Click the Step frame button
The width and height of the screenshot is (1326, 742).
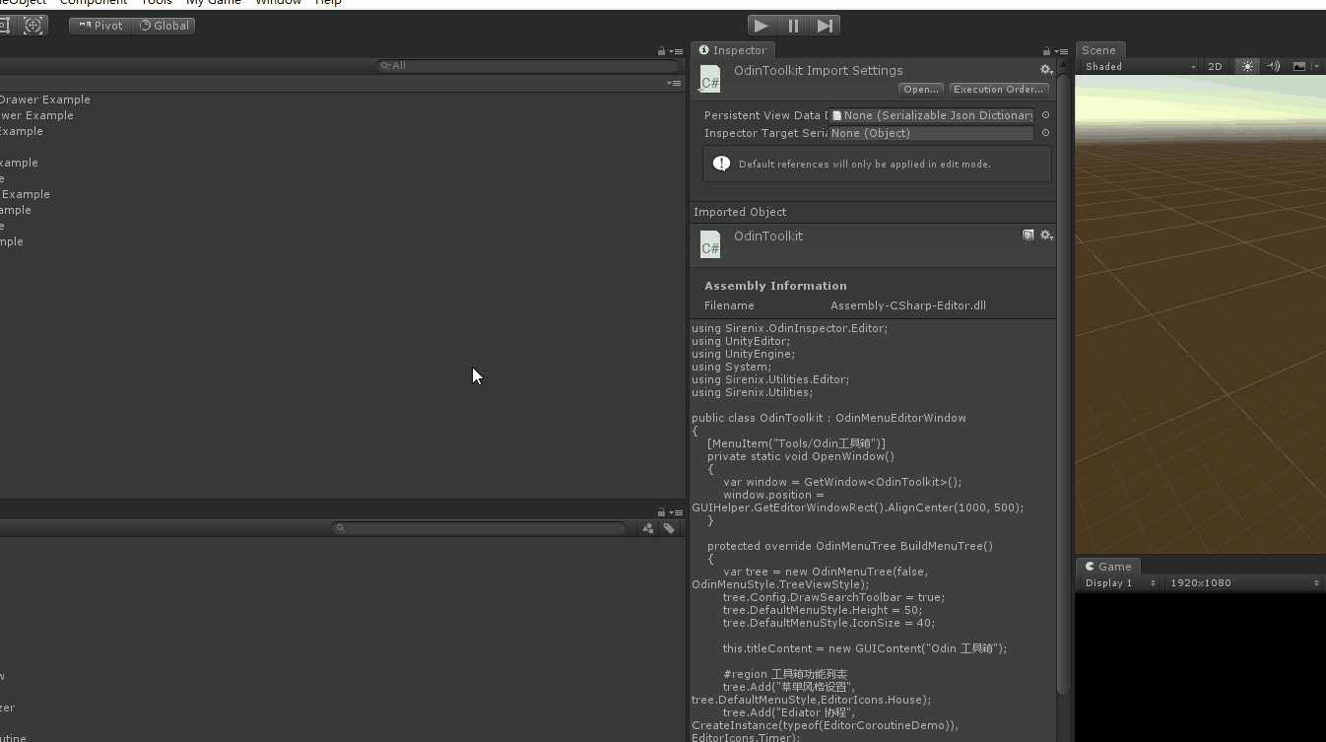click(826, 26)
